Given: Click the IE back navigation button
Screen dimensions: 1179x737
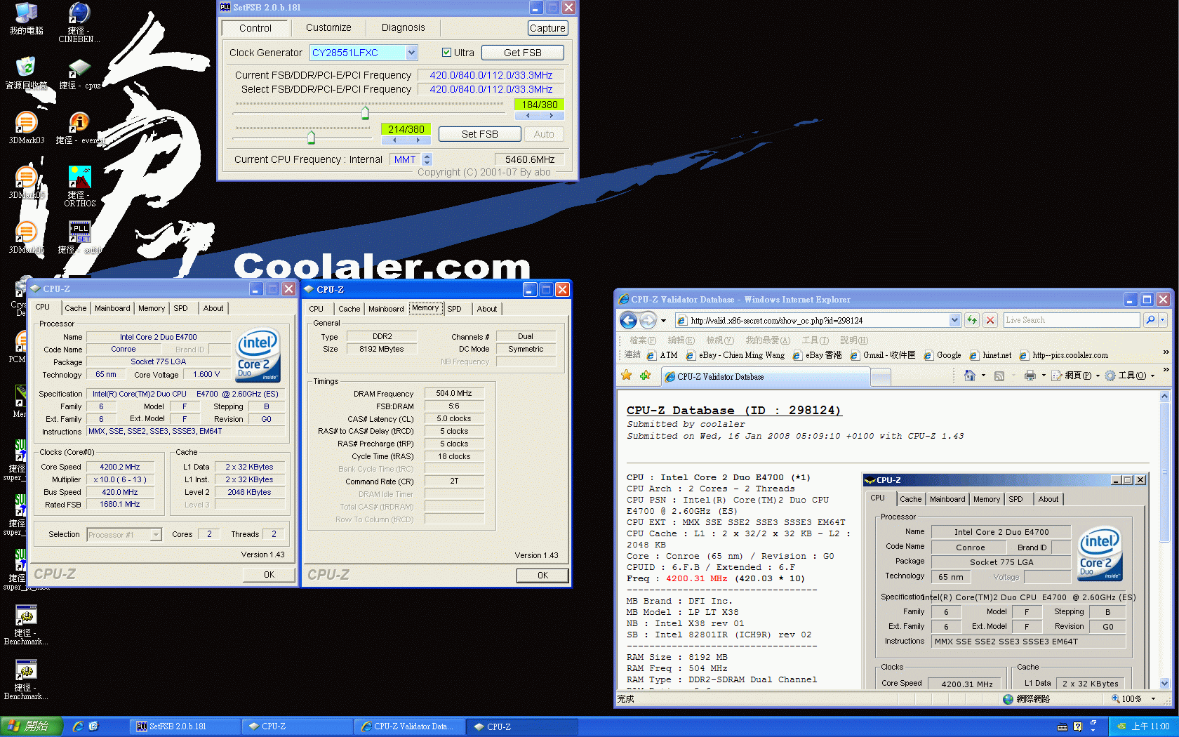Looking at the screenshot, I should tap(629, 320).
